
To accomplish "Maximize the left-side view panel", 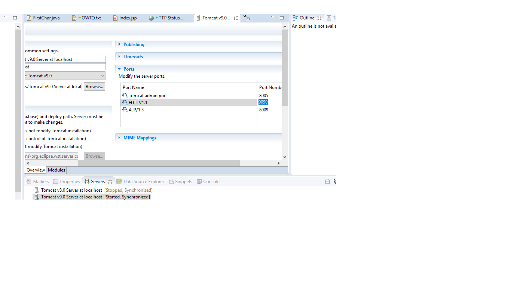I will pos(15,17).
